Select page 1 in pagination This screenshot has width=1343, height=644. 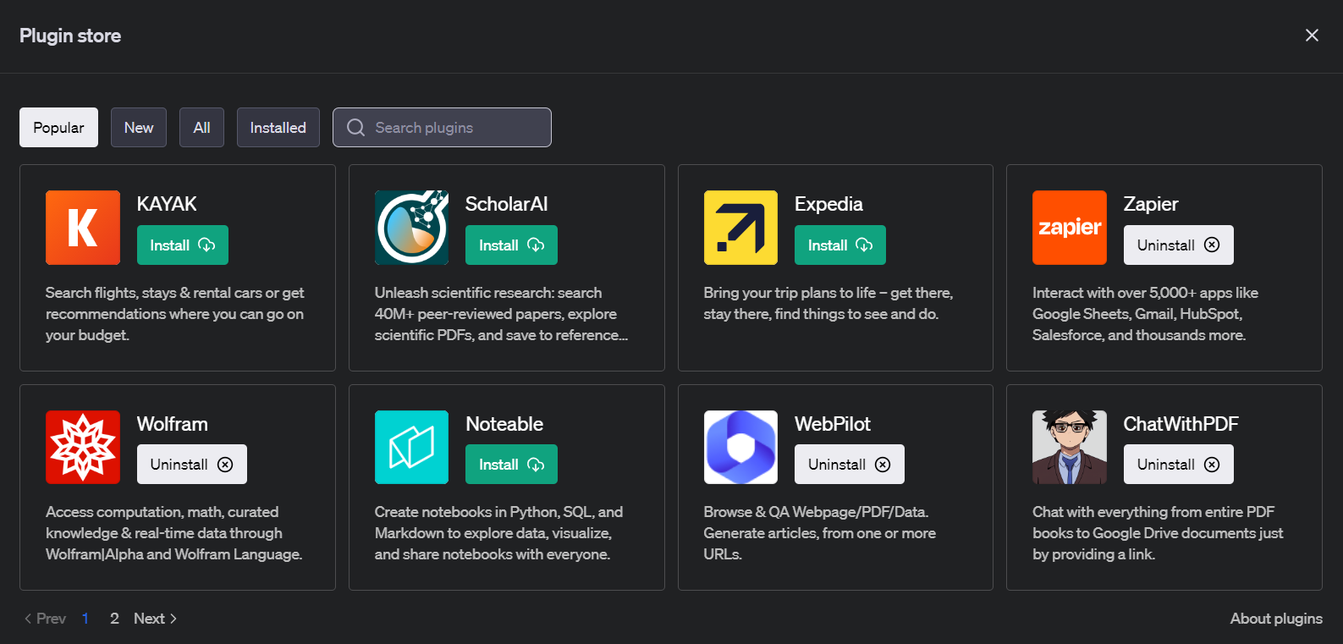[85, 619]
